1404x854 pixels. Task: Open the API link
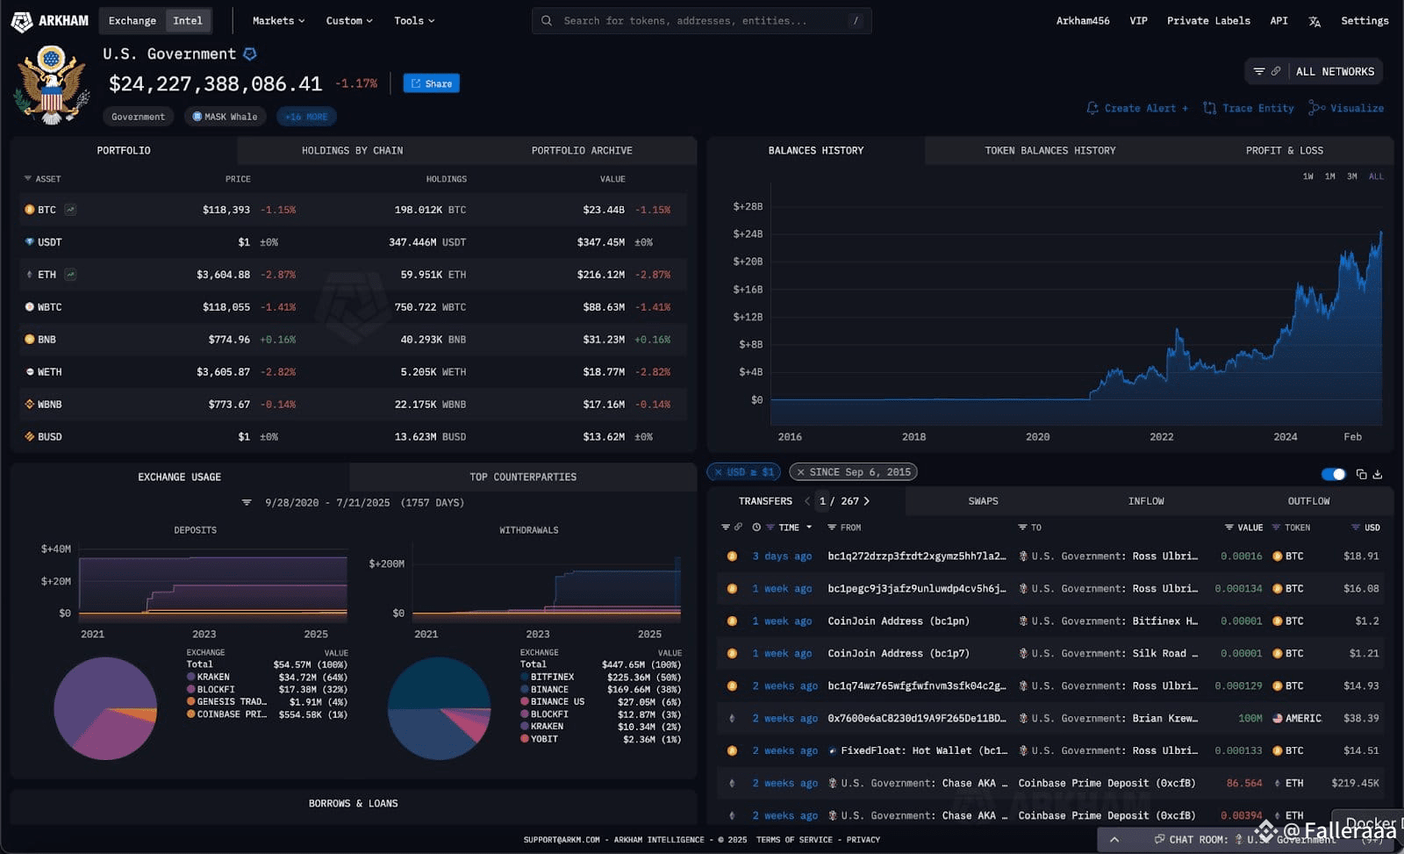point(1279,21)
